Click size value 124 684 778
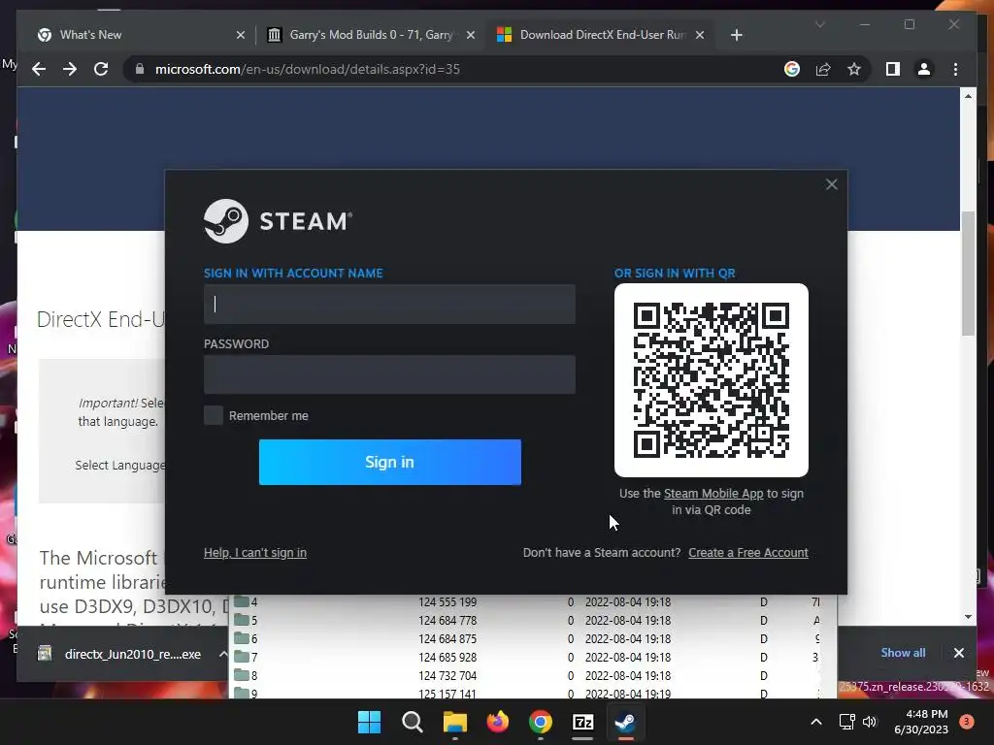 [447, 620]
